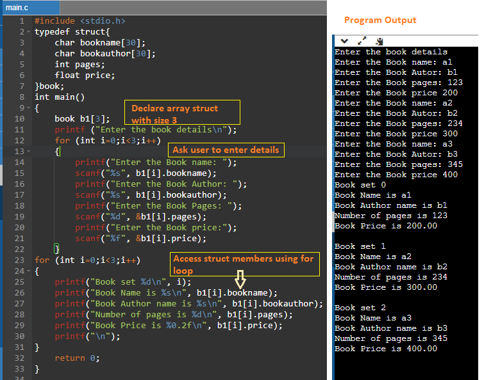Click the printf "Enter the Book name: " line

click(156, 162)
